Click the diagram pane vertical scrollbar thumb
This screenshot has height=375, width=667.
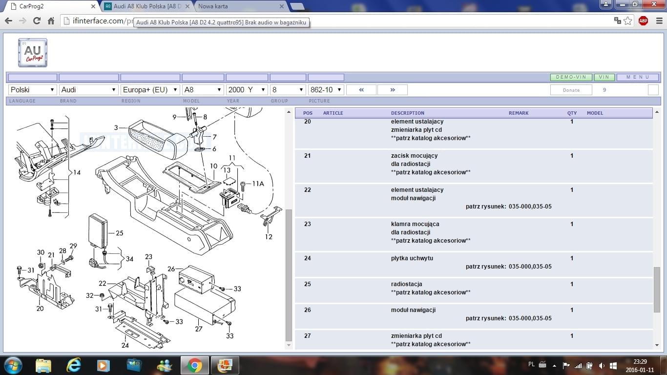(x=289, y=276)
